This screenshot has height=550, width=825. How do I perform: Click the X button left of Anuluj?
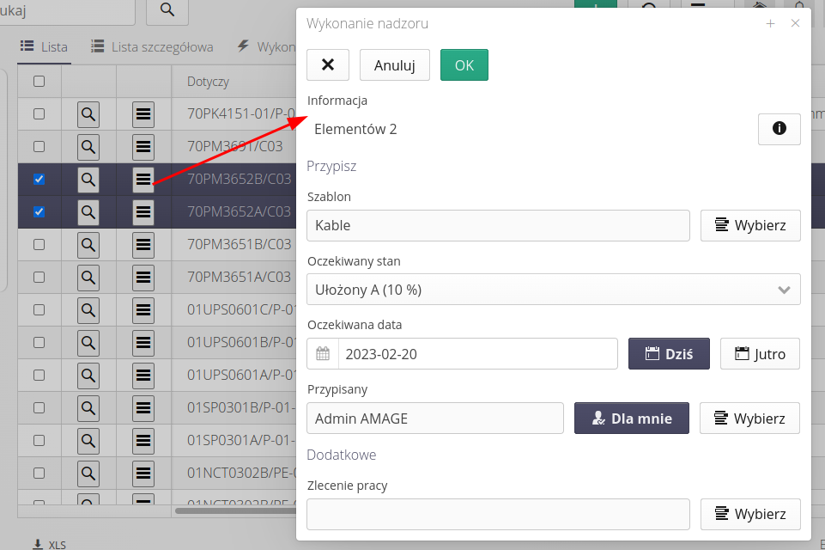click(328, 65)
